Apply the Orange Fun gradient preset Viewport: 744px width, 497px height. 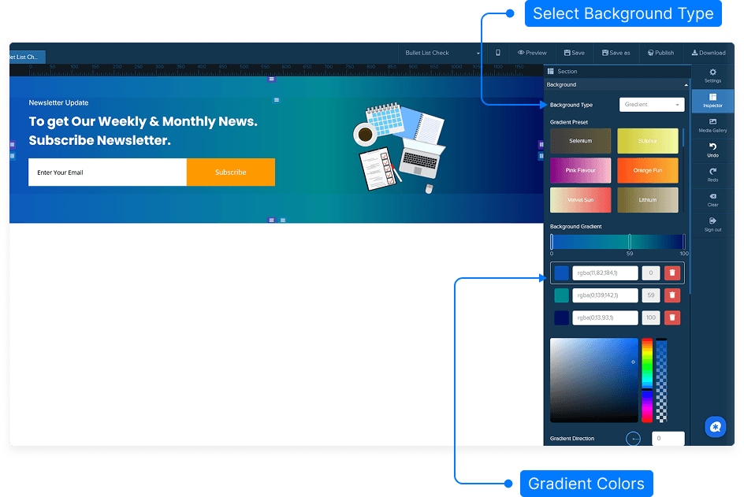click(647, 170)
